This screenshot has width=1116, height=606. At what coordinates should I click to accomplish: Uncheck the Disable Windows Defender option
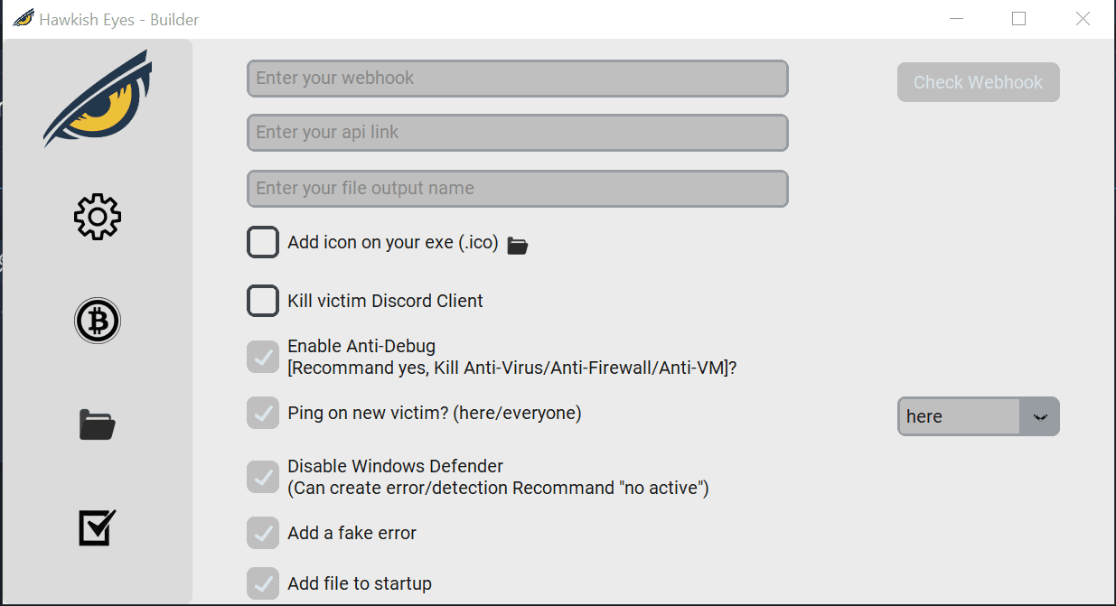click(x=263, y=477)
